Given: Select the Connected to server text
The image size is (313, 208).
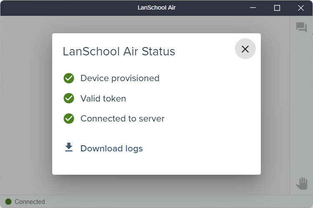Looking at the screenshot, I should (x=123, y=119).
